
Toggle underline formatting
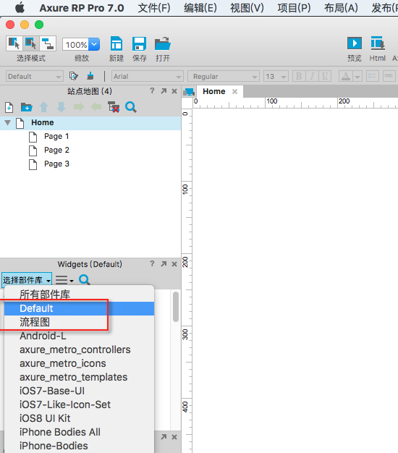click(325, 76)
